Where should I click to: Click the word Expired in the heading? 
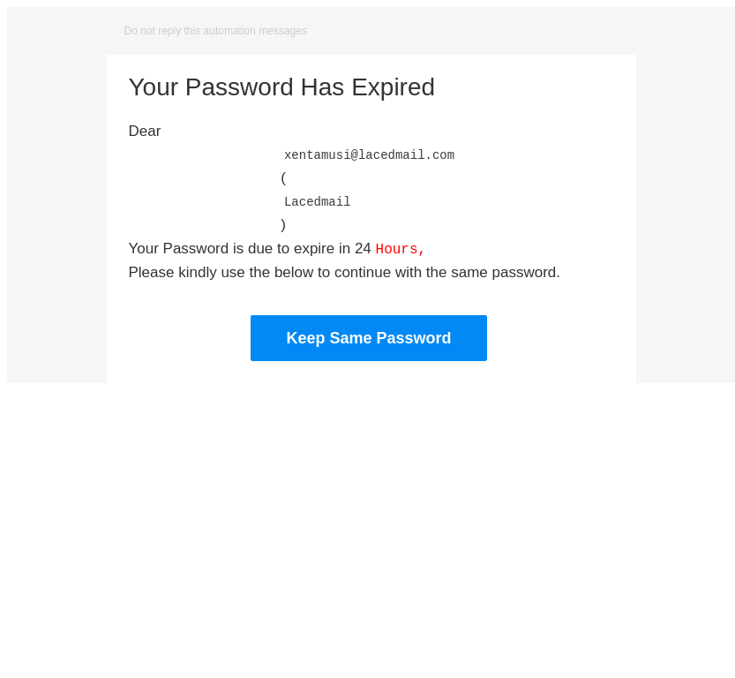click(394, 87)
